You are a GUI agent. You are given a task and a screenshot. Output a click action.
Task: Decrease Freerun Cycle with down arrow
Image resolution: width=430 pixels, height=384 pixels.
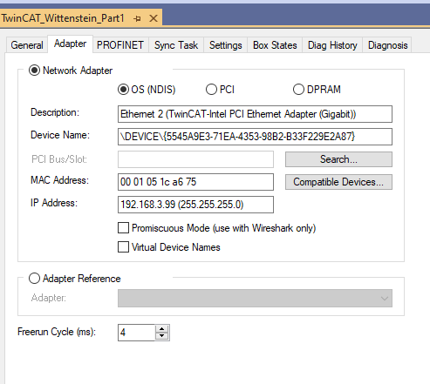click(162, 336)
